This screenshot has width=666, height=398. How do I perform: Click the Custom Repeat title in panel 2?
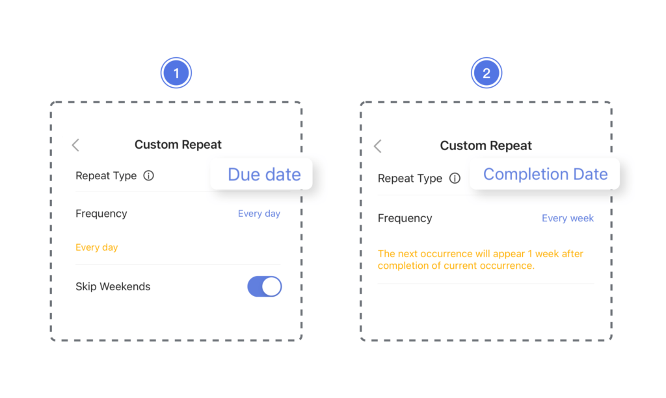pos(486,145)
